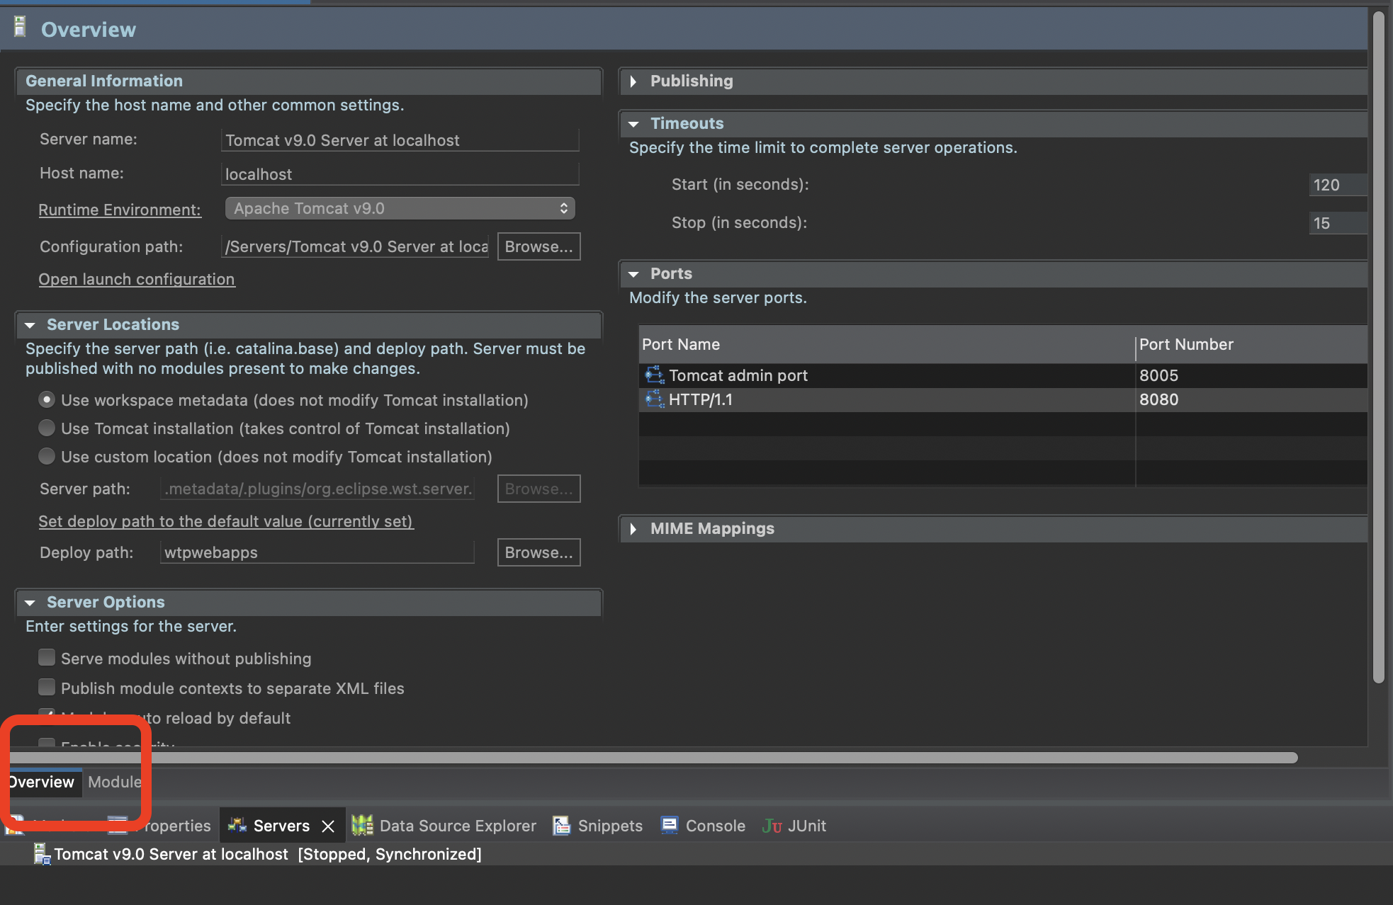
Task: Click the JUnit view icon
Action: coord(772,826)
